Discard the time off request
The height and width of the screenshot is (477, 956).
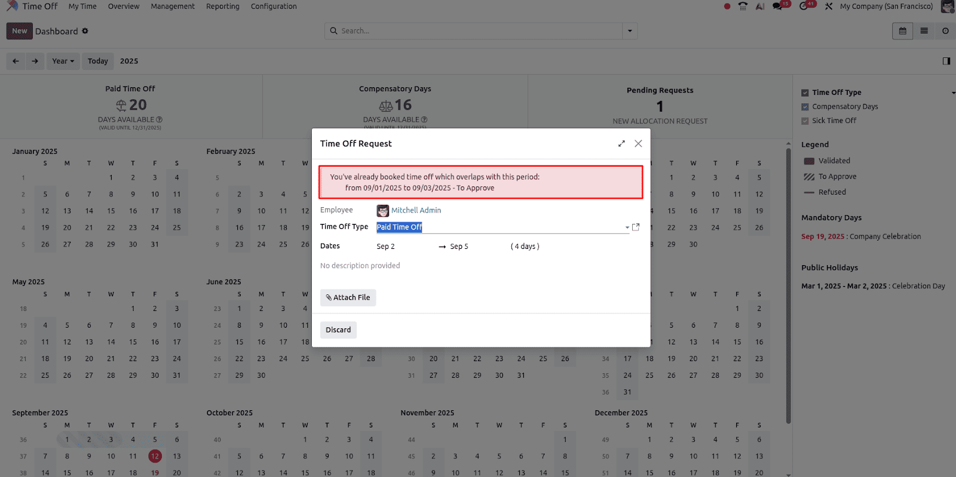pyautogui.click(x=338, y=330)
